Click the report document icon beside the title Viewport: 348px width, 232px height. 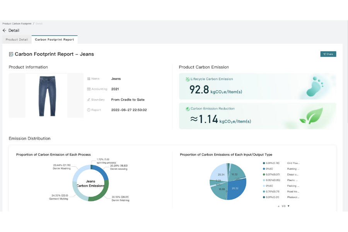point(11,54)
